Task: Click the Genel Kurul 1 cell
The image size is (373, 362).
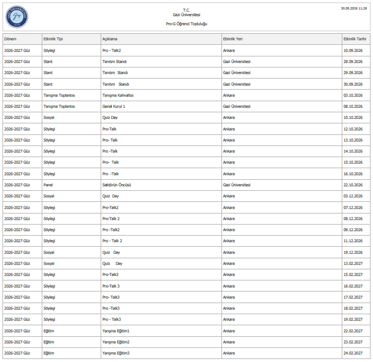Action: tap(161, 106)
